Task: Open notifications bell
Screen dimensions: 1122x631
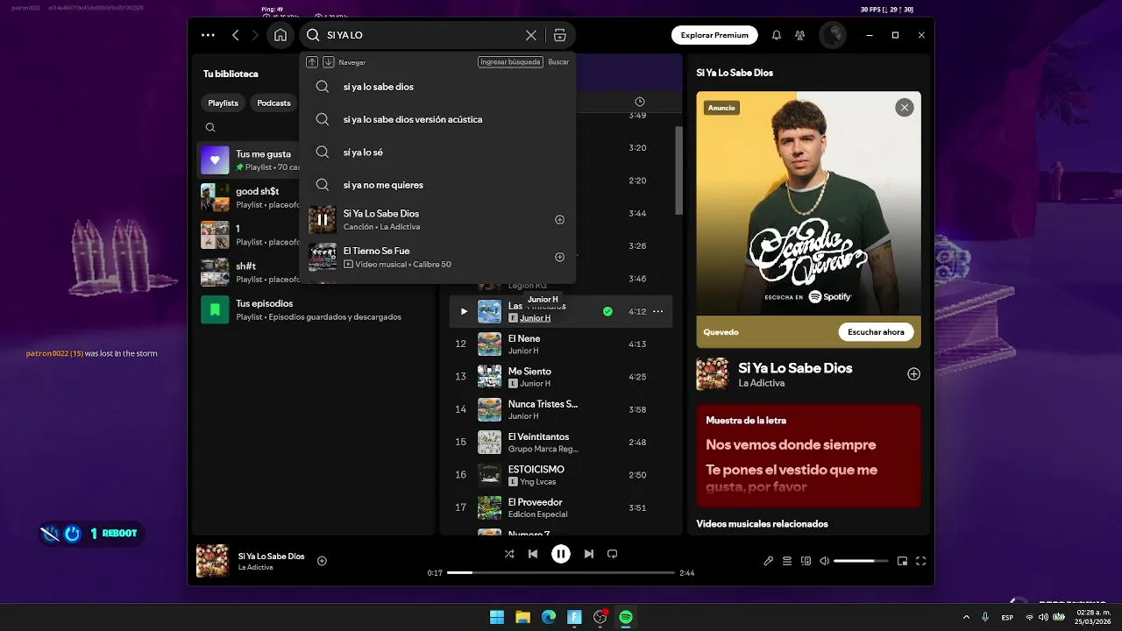Action: point(777,35)
